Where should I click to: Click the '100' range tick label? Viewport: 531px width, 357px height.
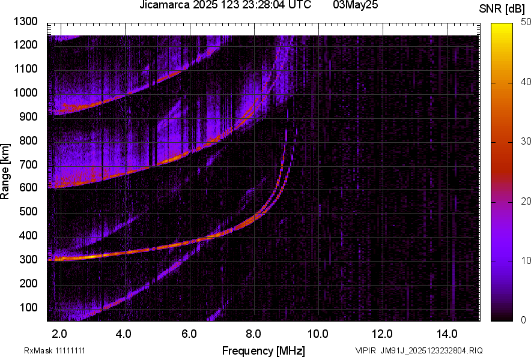click(x=28, y=307)
